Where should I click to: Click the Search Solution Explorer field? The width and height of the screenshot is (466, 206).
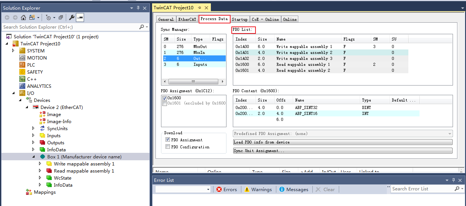(70, 27)
